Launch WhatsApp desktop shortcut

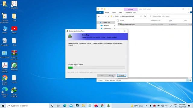(x=14, y=67)
